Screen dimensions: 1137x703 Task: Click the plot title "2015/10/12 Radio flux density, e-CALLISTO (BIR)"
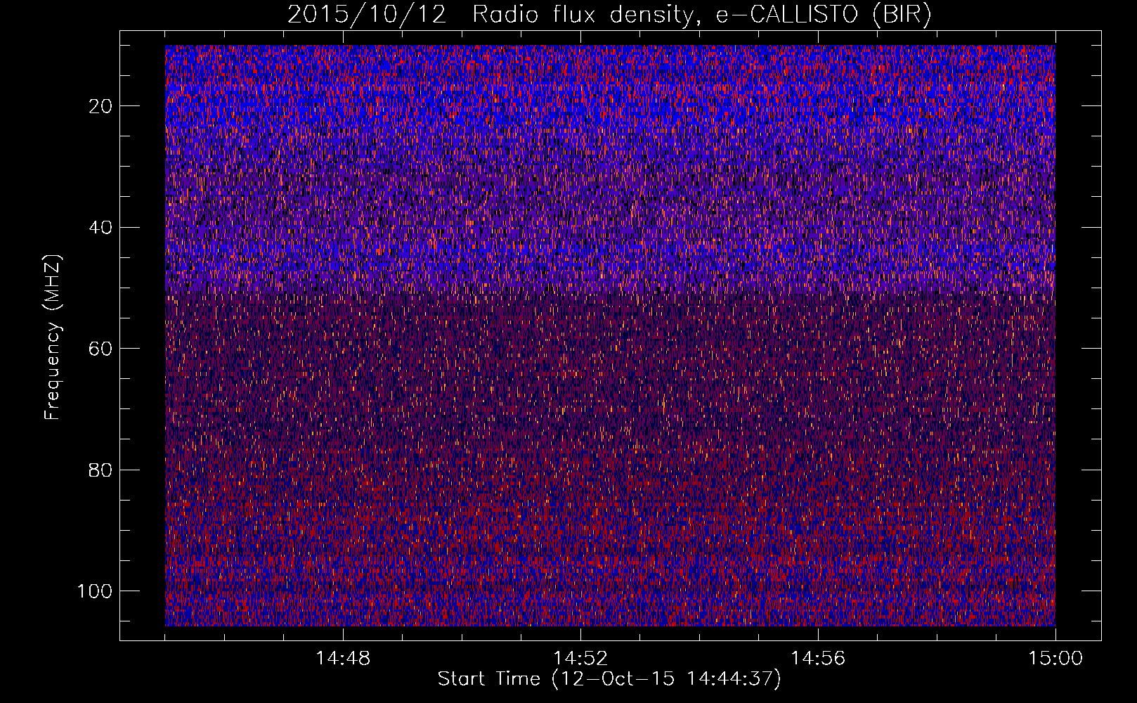pos(609,15)
